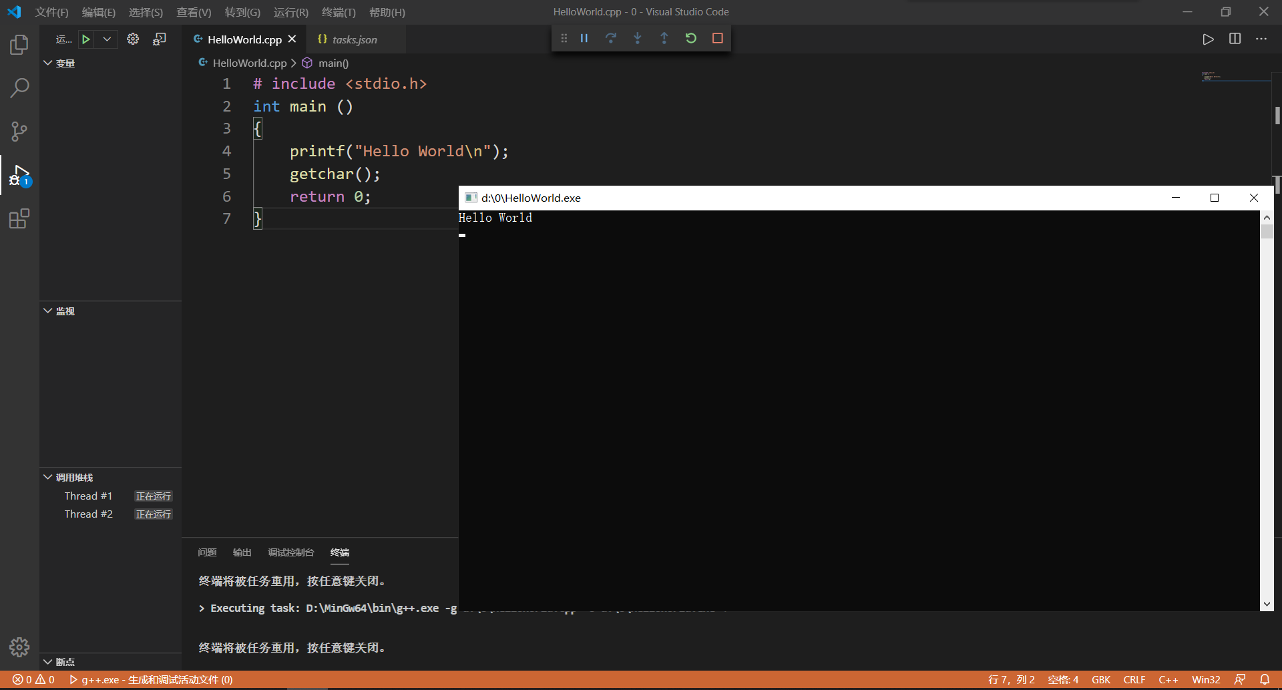Image resolution: width=1282 pixels, height=690 pixels.
Task: Open the Manage gear in activity bar
Action: click(x=19, y=647)
